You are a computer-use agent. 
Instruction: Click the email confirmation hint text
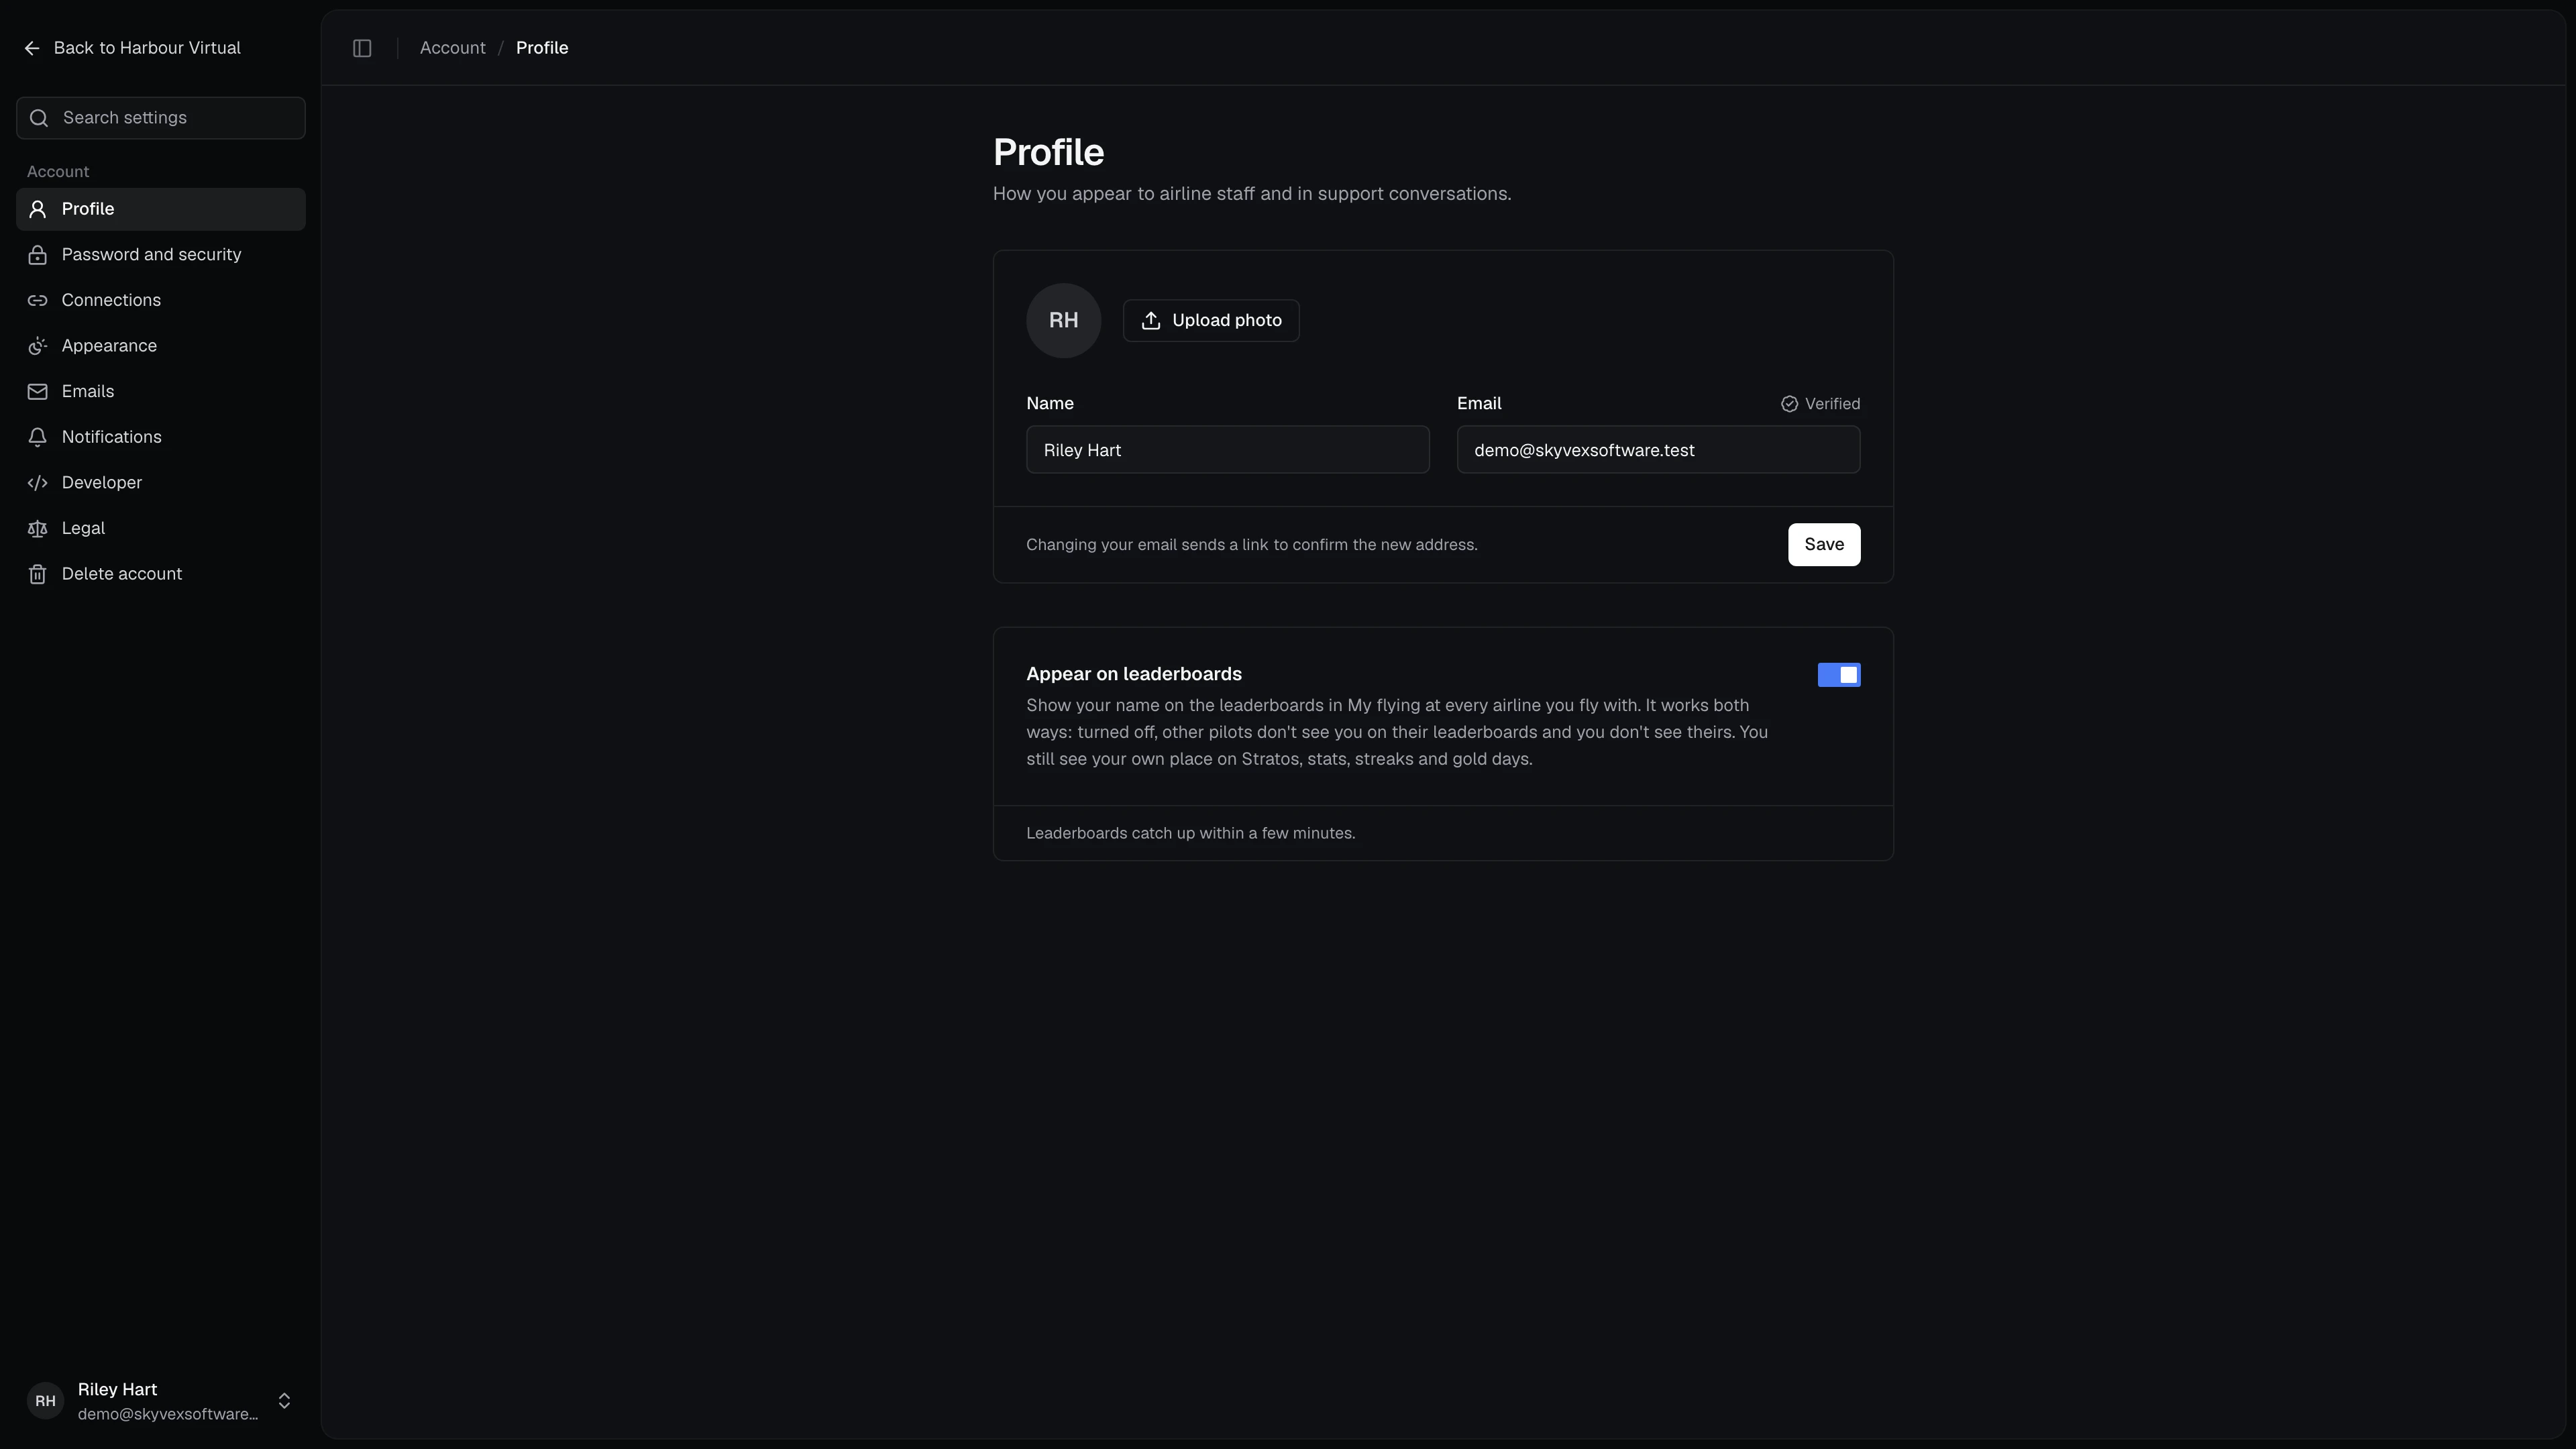1251,545
